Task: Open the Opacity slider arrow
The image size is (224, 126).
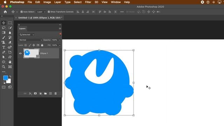Action: coord(60,40)
